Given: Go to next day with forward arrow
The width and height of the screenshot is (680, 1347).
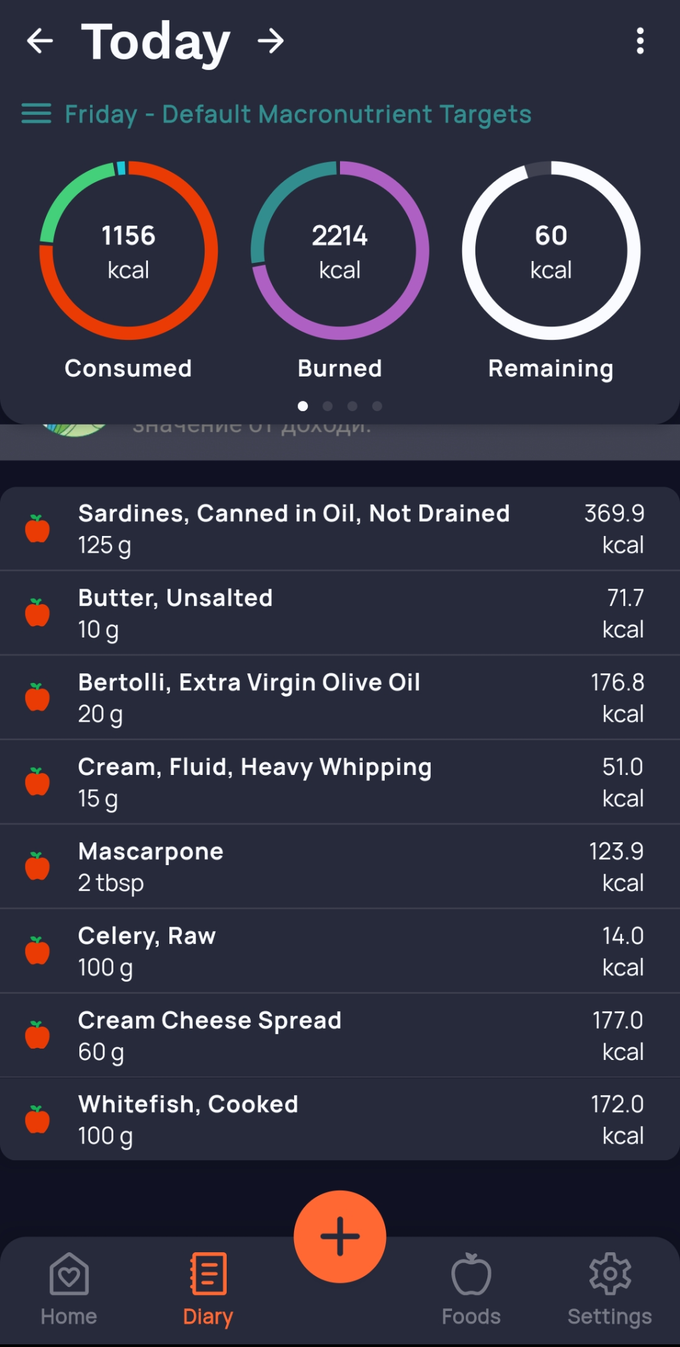Looking at the screenshot, I should click(271, 41).
